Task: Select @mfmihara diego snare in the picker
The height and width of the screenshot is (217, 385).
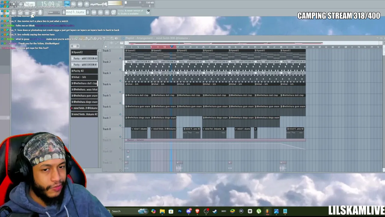Action: pos(84,102)
